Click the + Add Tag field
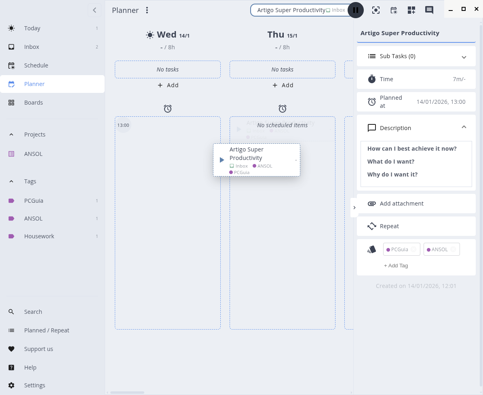 coord(396,265)
